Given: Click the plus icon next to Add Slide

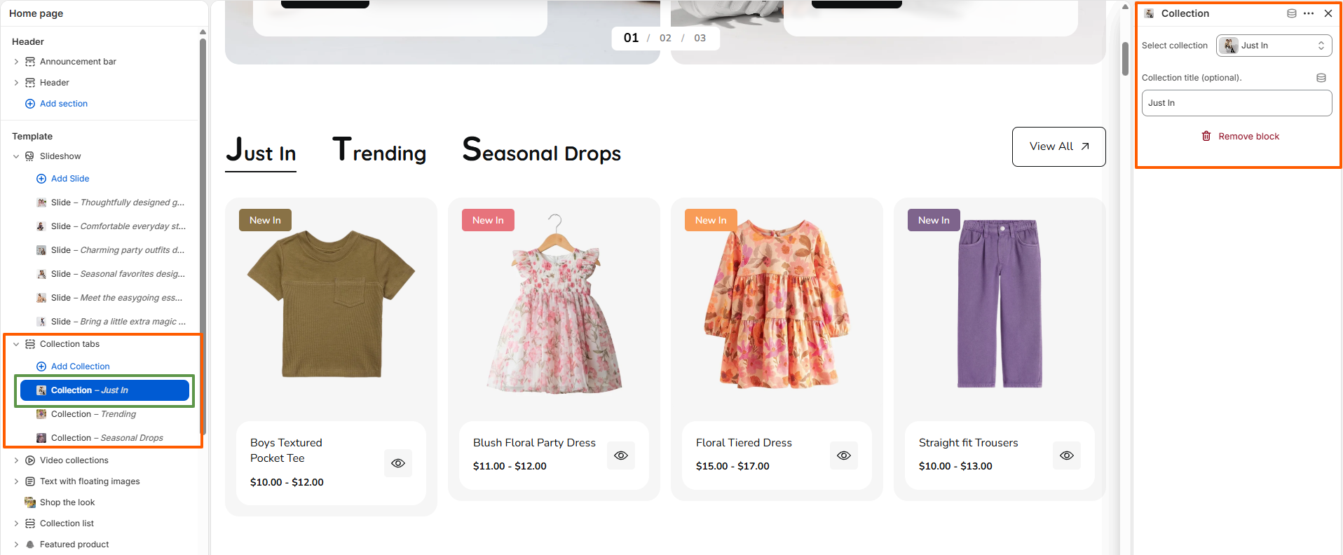Looking at the screenshot, I should point(41,179).
